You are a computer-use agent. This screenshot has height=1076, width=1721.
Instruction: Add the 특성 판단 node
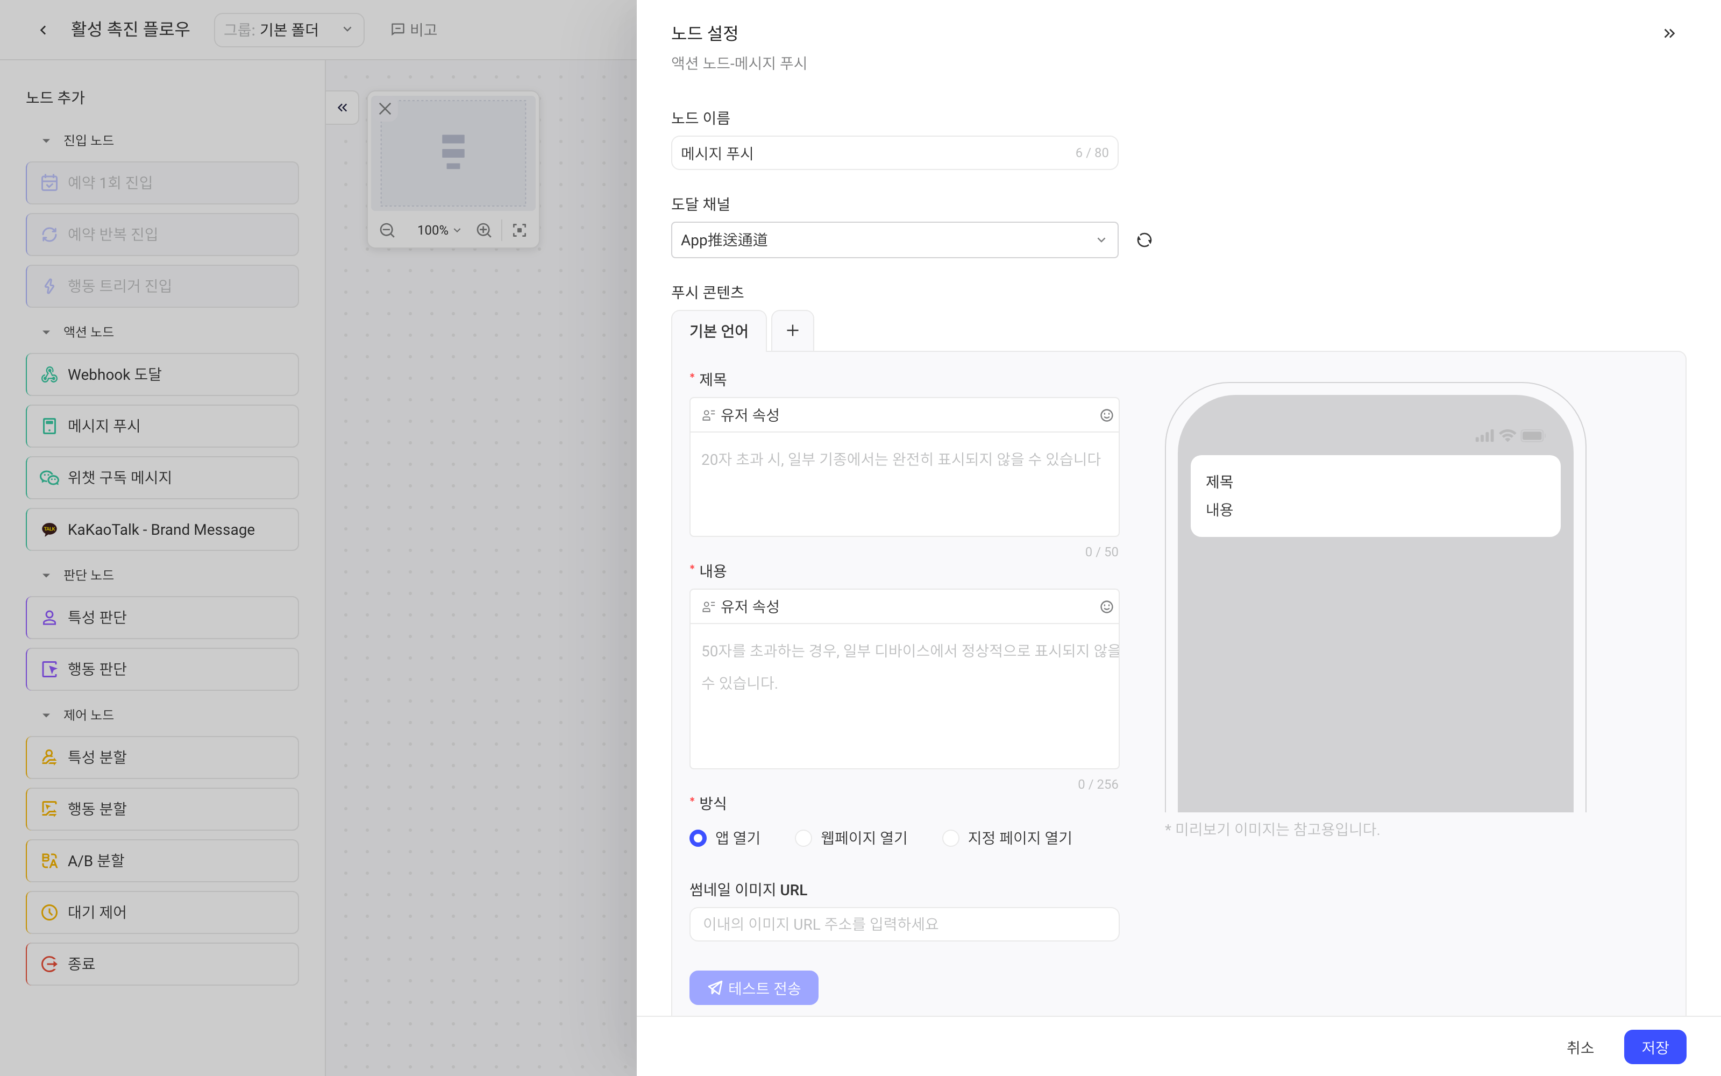[162, 618]
